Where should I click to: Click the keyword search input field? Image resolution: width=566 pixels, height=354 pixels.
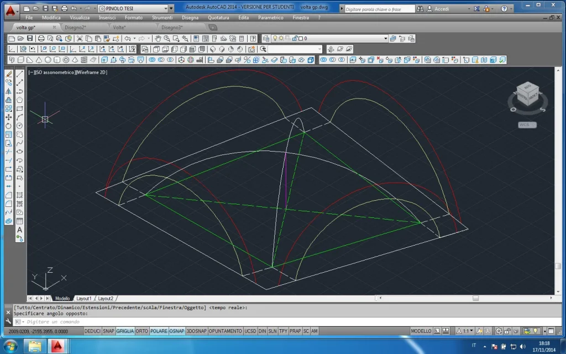[379, 9]
